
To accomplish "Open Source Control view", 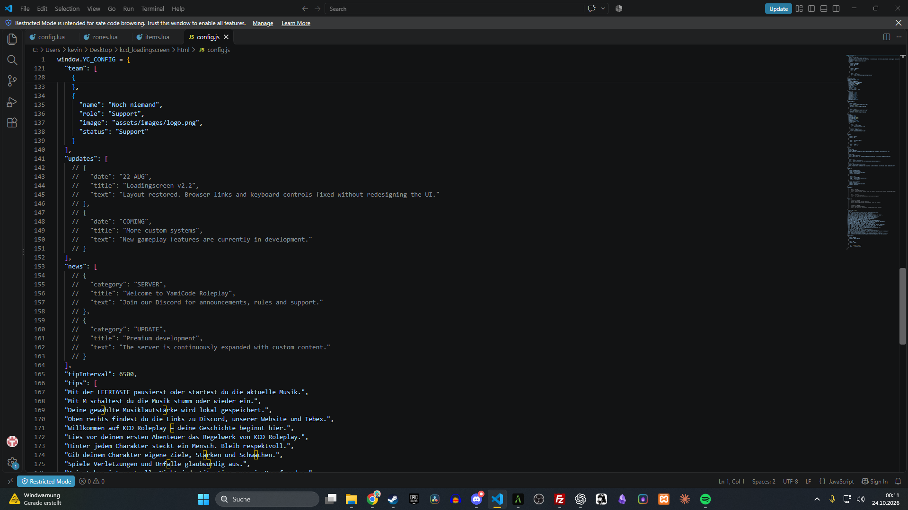I will point(12,81).
